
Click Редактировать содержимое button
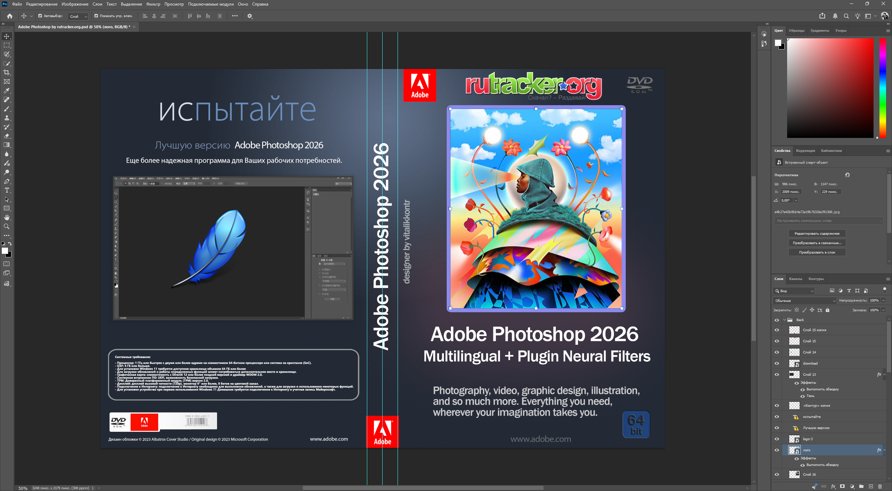point(817,233)
